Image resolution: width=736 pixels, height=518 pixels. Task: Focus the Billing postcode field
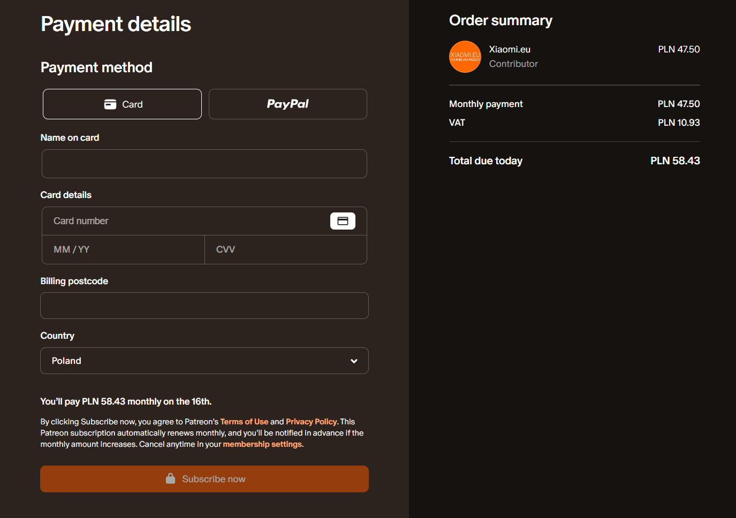[x=204, y=306]
